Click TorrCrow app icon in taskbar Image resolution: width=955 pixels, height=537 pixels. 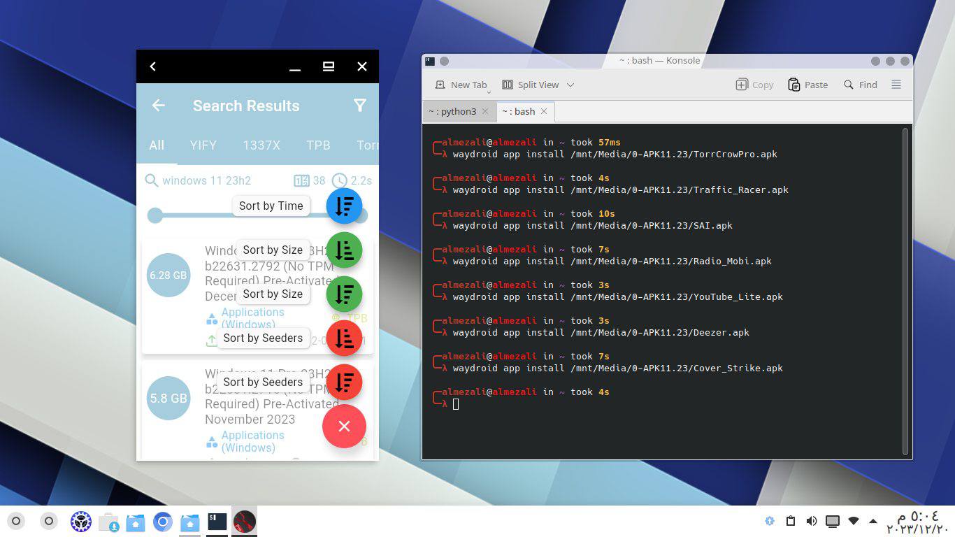[x=244, y=522]
